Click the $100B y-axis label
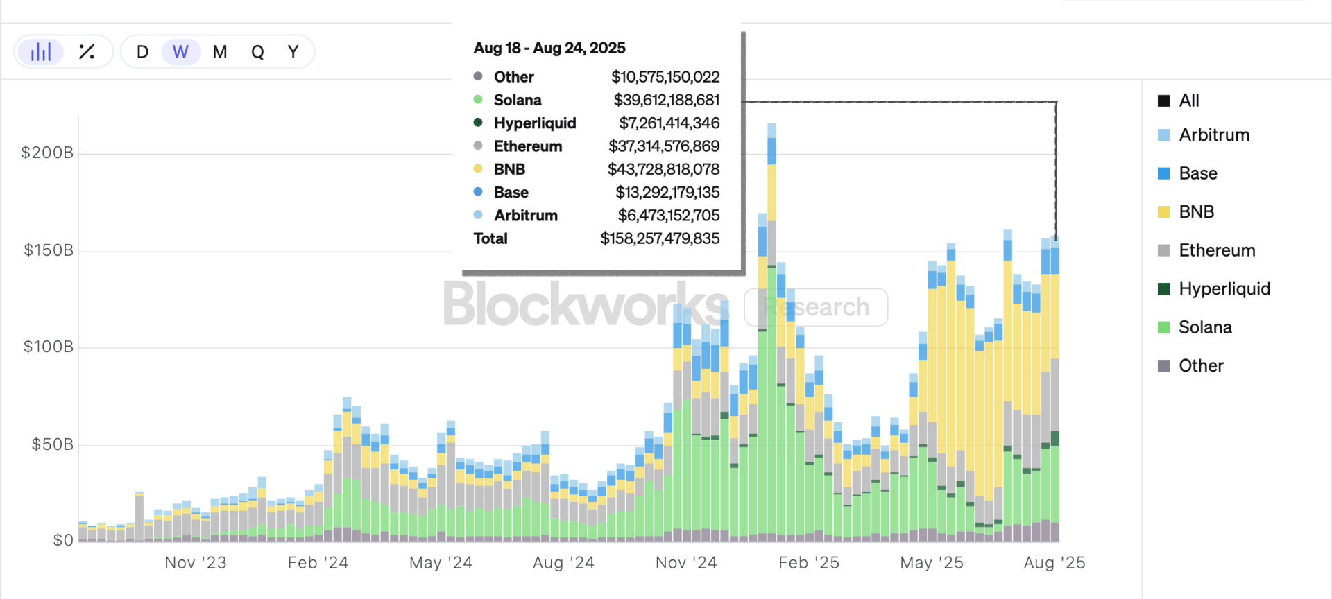Image resolution: width=1332 pixels, height=599 pixels. coord(49,347)
